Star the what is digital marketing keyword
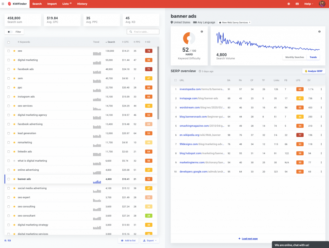The width and height of the screenshot is (329, 248). [14, 161]
